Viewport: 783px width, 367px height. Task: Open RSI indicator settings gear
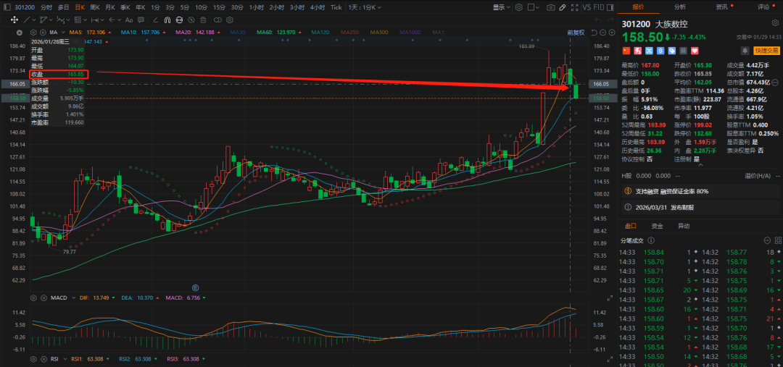[33, 358]
